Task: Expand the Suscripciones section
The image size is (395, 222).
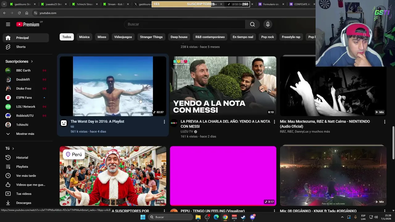Action: tap(19, 61)
